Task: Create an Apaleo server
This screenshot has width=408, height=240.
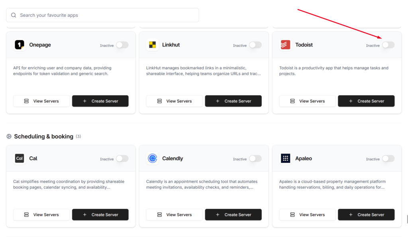Action: 366,215
